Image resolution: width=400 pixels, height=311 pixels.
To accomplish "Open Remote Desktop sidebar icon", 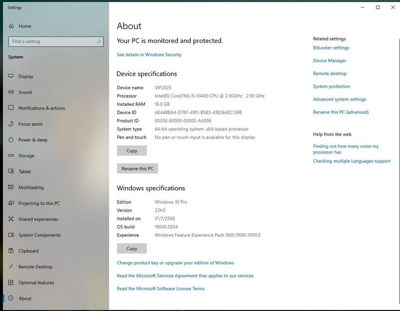I will click(x=11, y=266).
